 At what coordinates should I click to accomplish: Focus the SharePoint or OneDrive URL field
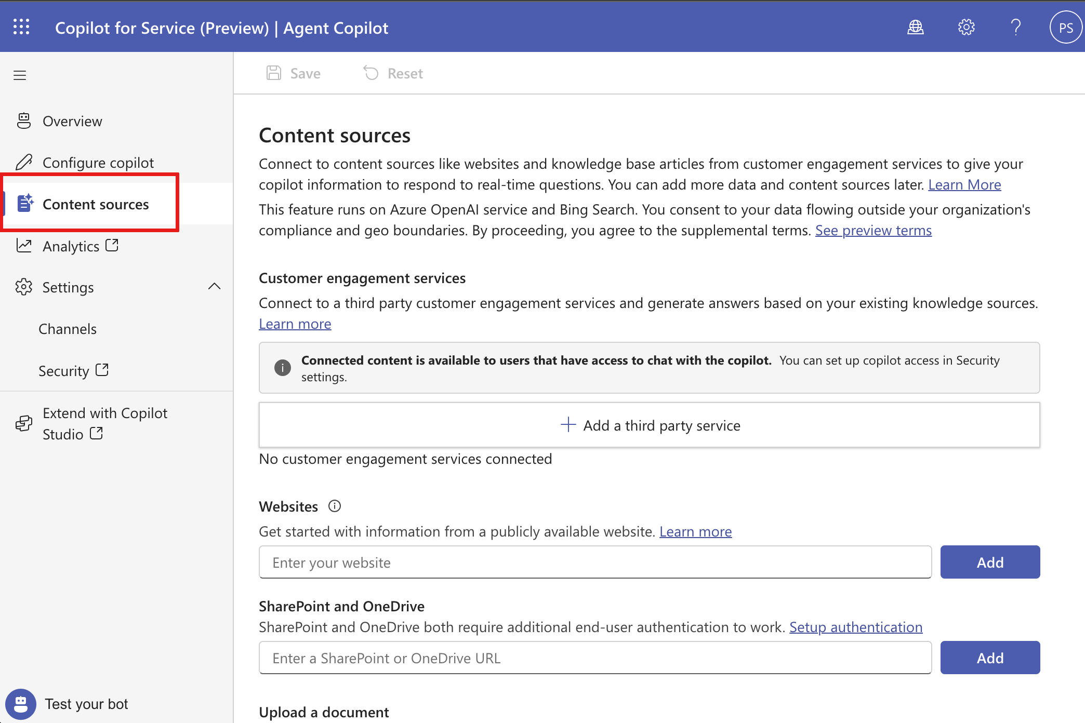595,658
